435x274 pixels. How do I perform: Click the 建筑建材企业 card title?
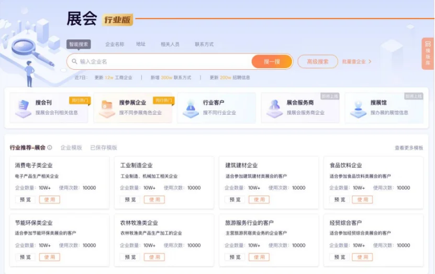point(241,165)
